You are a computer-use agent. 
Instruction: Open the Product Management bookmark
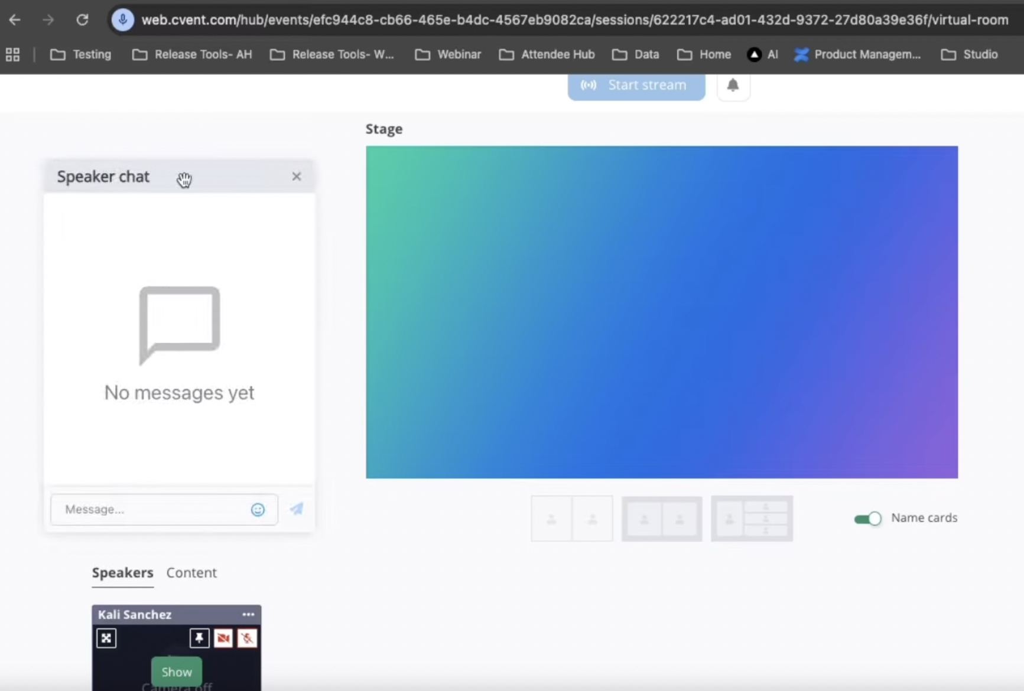tap(858, 54)
